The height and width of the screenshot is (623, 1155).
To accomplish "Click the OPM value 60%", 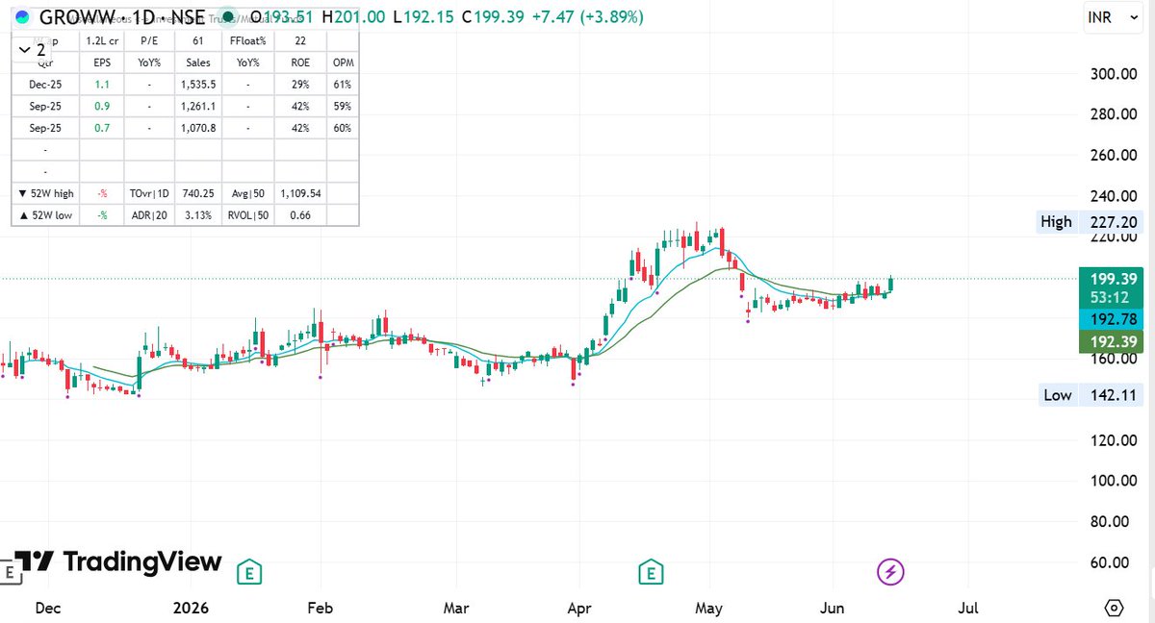I will pyautogui.click(x=343, y=128).
